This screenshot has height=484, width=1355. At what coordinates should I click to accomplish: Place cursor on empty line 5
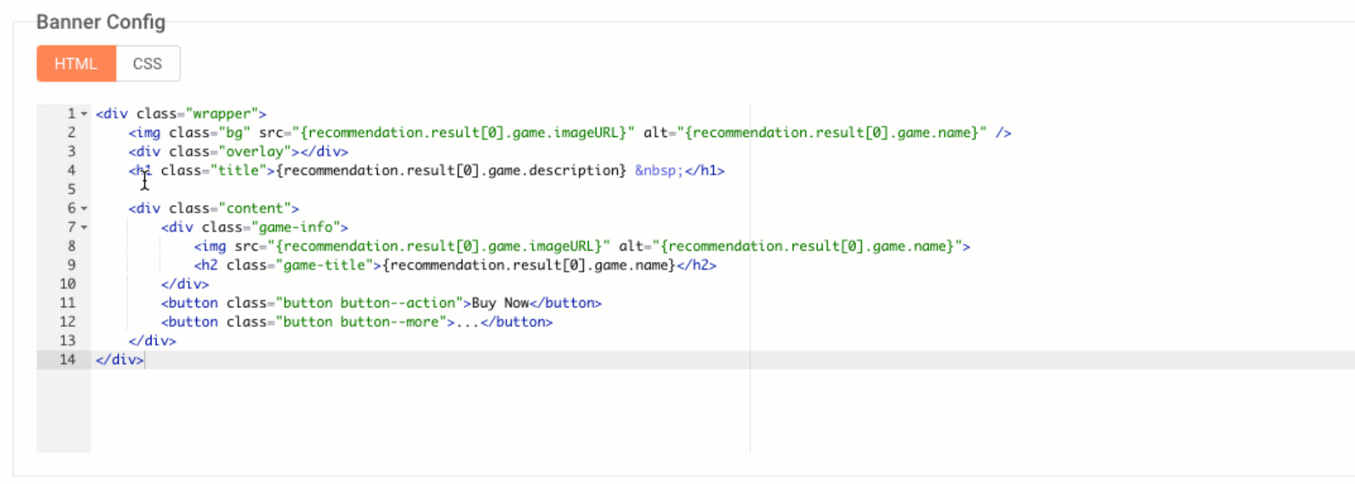pos(284,189)
